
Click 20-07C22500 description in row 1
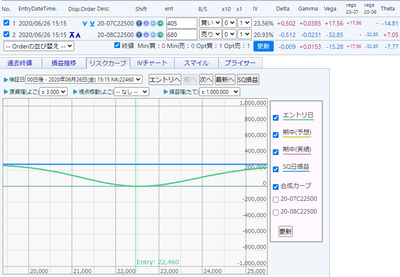(115, 23)
